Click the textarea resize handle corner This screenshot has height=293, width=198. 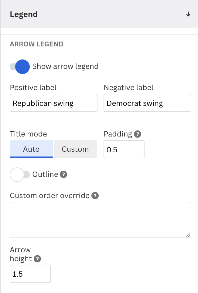tap(188, 234)
